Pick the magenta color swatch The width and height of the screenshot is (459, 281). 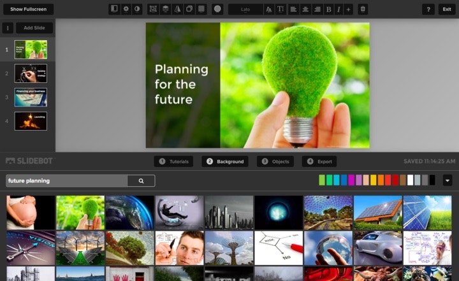[x=351, y=180]
